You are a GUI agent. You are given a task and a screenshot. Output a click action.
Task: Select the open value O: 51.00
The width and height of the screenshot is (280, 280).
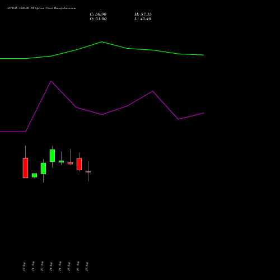coord(98,19)
